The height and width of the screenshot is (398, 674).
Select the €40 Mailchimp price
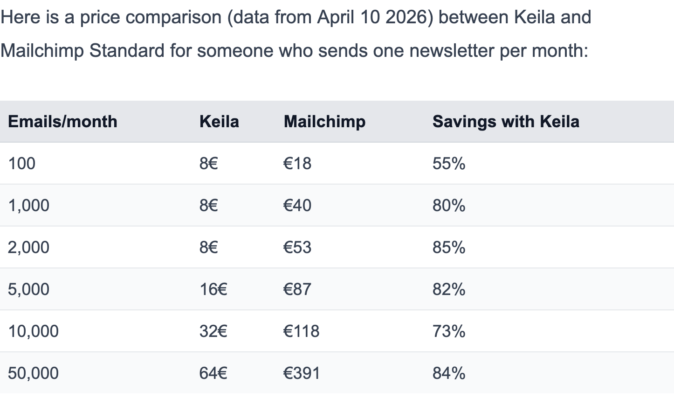point(297,206)
